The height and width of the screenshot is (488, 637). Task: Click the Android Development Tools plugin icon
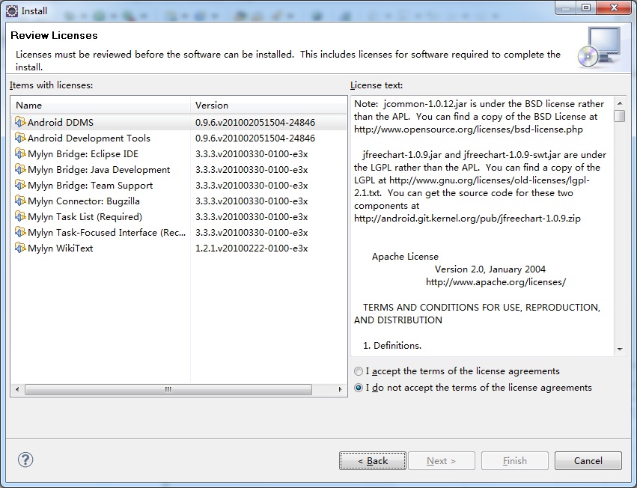[20, 138]
